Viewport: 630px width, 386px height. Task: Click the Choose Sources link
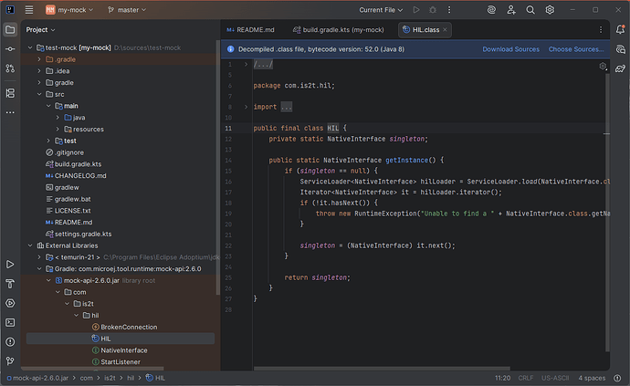[x=575, y=49]
